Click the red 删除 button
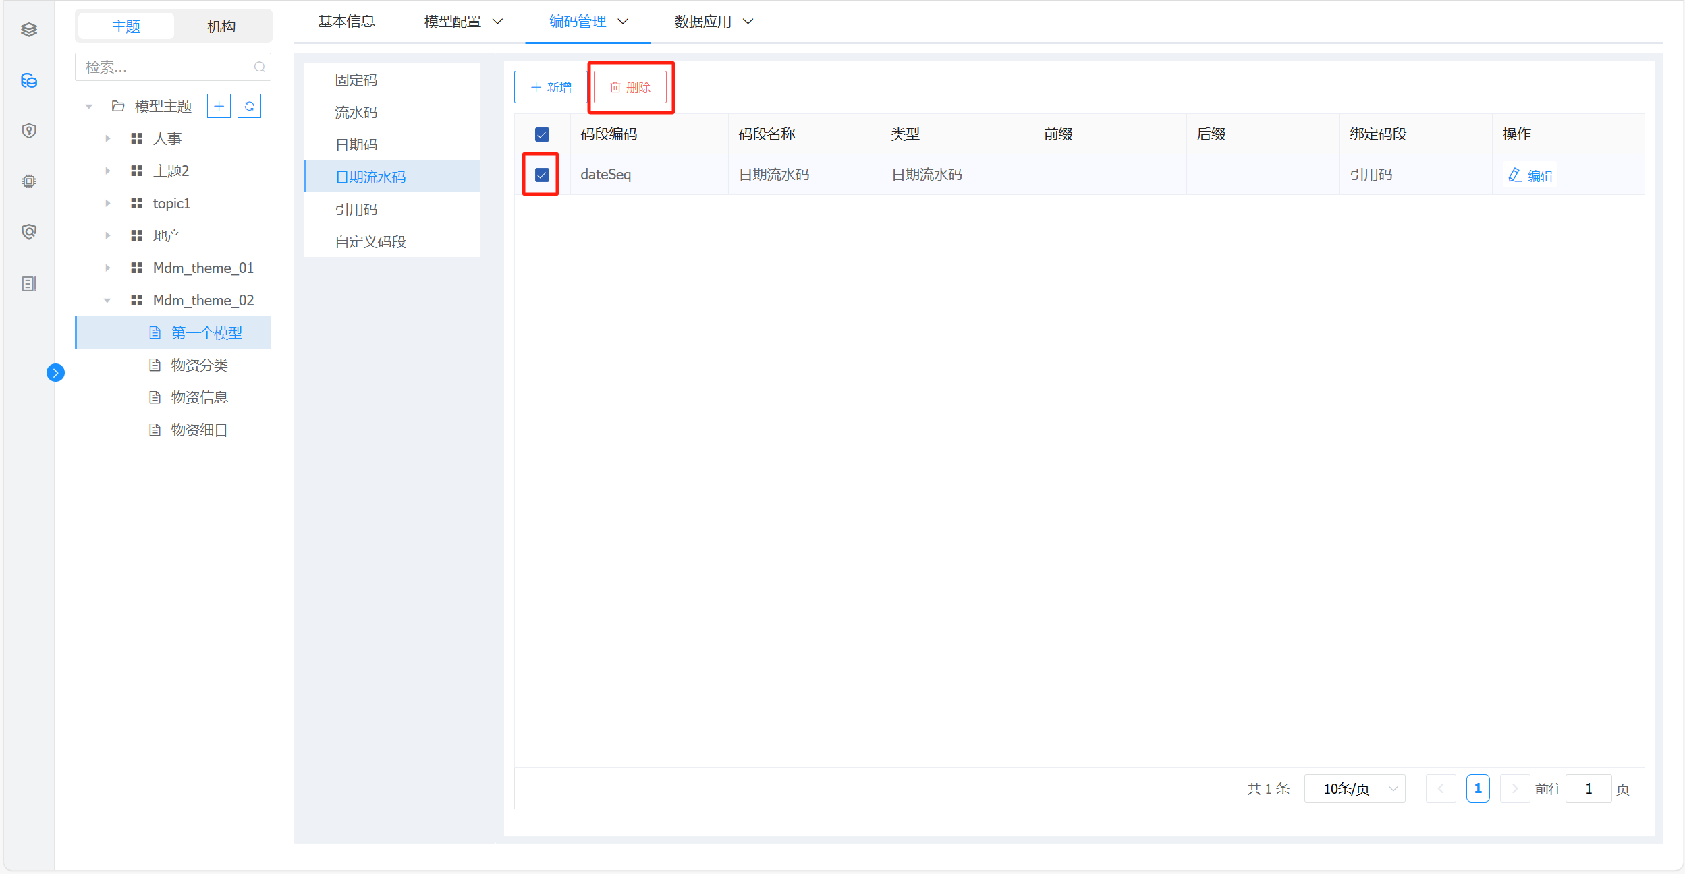 coord(630,87)
